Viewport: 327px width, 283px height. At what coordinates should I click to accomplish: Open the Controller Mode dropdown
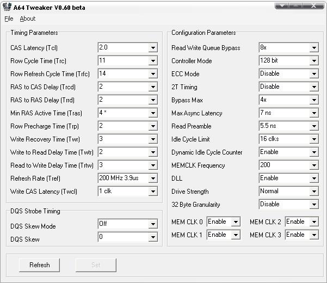tap(289, 61)
